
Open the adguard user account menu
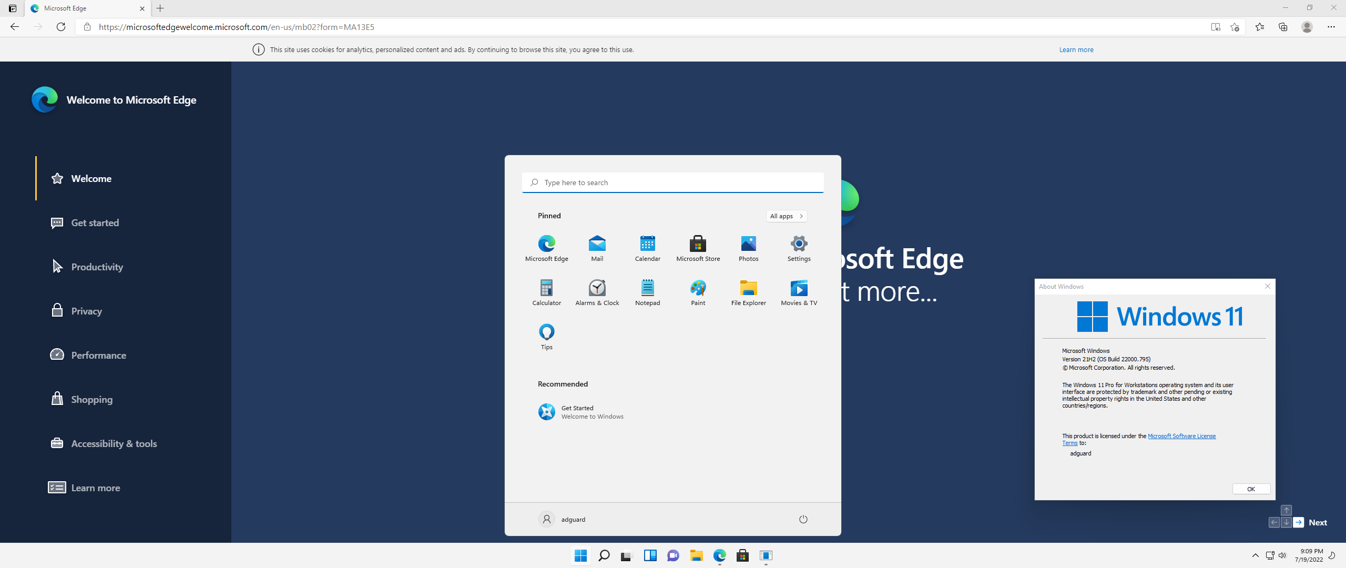click(x=562, y=519)
